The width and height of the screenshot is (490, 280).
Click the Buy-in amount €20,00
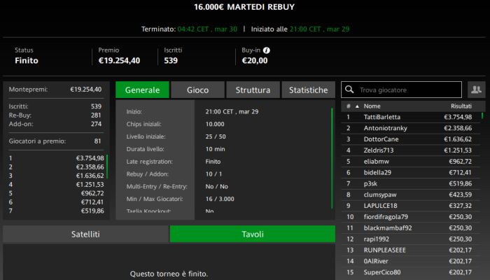pos(255,61)
